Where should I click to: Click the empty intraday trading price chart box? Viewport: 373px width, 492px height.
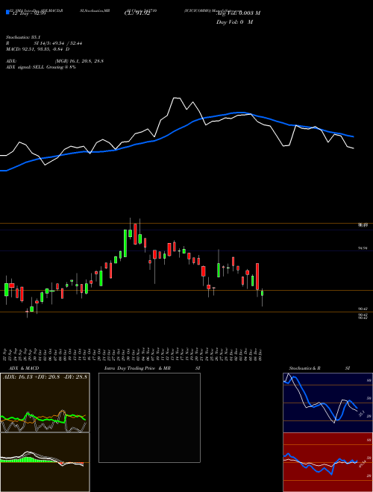tap(149, 417)
